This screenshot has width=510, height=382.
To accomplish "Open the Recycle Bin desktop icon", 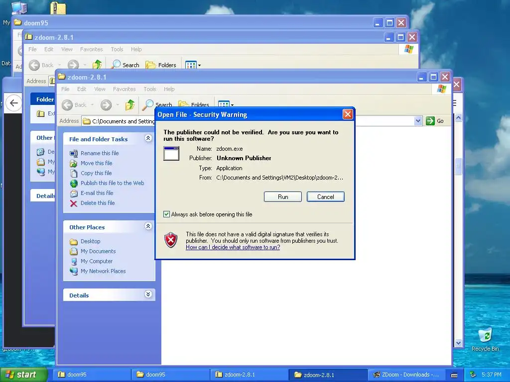I will (x=485, y=336).
